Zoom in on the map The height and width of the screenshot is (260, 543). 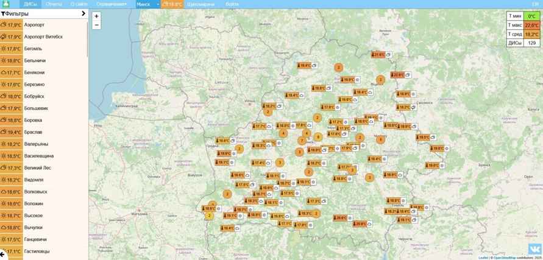tap(97, 16)
